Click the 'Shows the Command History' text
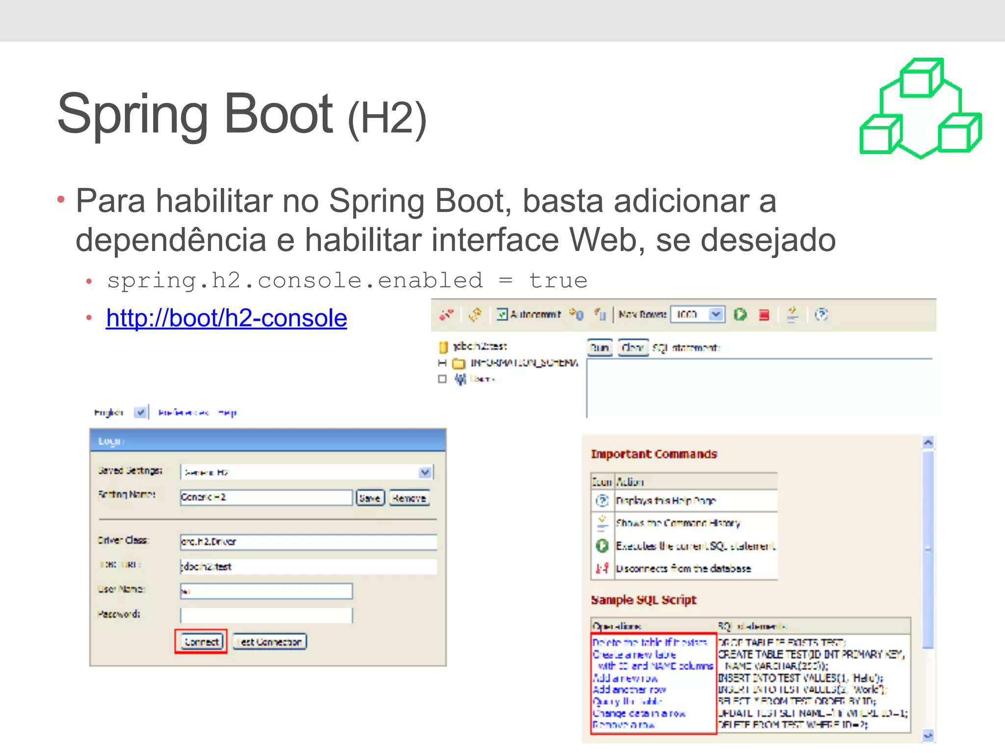This screenshot has height=753, width=1005. click(678, 523)
